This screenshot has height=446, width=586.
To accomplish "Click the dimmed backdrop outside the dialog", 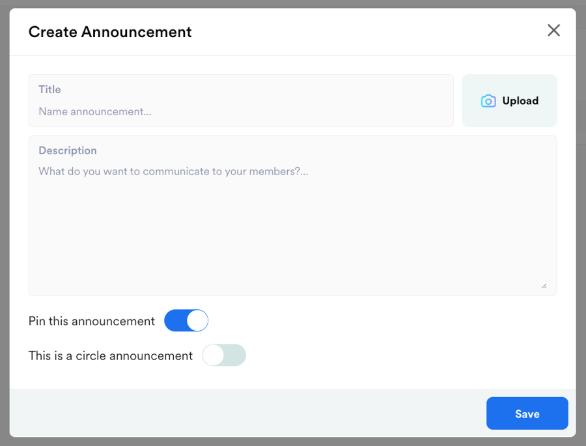I will pos(4,221).
